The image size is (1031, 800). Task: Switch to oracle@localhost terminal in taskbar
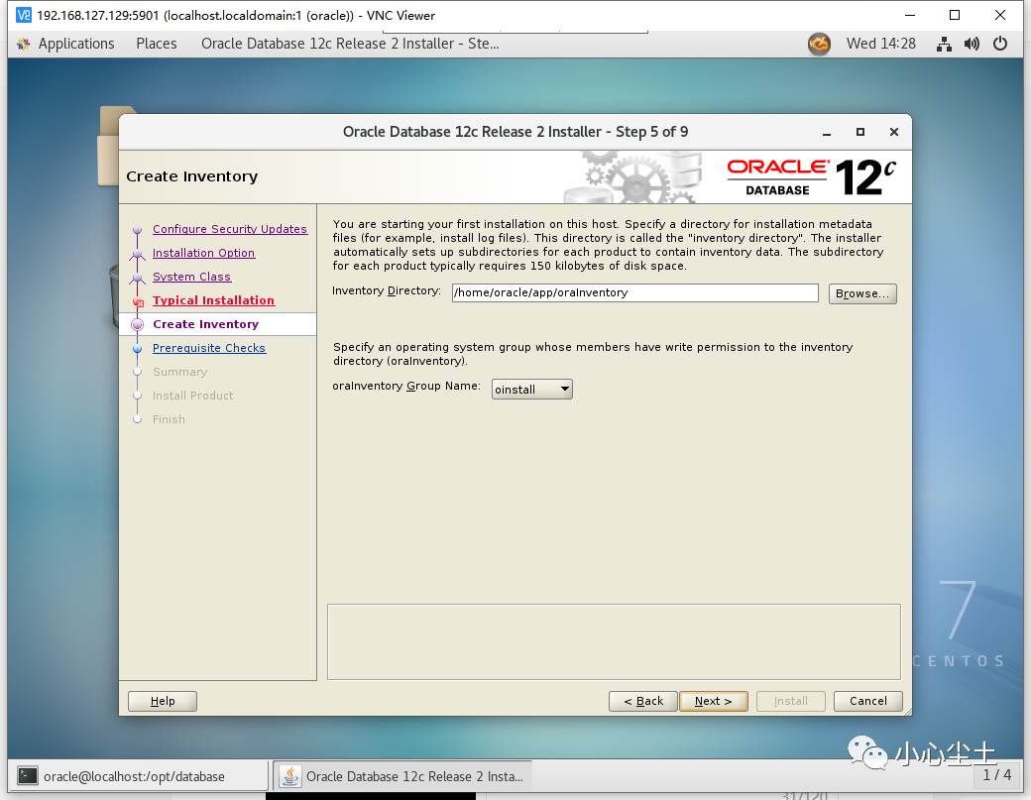pos(138,775)
